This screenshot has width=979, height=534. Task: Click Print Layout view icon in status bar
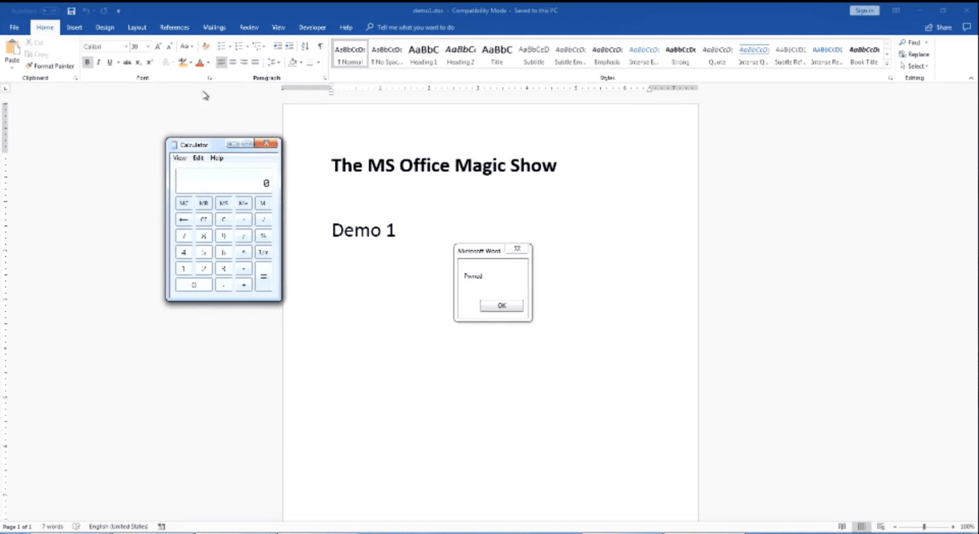coord(861,526)
